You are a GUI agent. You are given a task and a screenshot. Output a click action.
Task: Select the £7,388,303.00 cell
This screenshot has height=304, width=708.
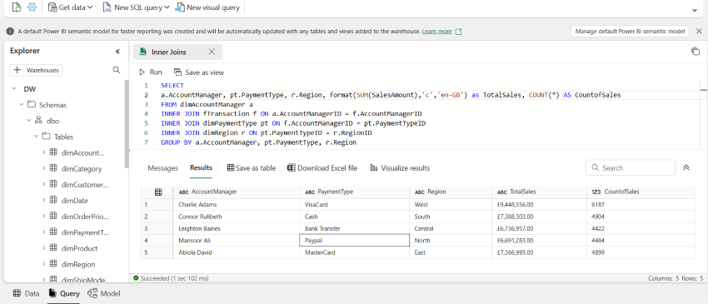pyautogui.click(x=539, y=217)
